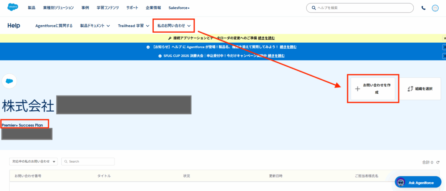Open the 製品 top menu item
This screenshot has width=446, height=191.
(32, 8)
